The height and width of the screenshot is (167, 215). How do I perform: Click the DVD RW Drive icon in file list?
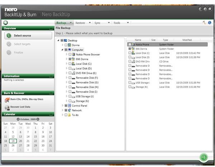[133, 61]
